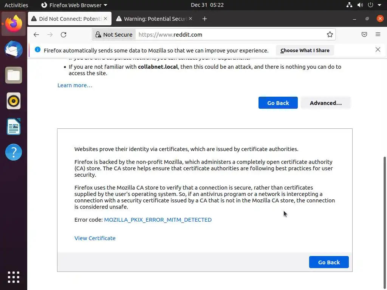Click the Choose What I Share button

(x=305, y=50)
